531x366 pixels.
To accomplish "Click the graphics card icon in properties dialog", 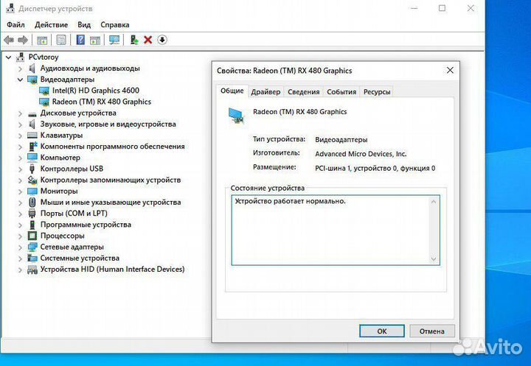I will click(237, 116).
